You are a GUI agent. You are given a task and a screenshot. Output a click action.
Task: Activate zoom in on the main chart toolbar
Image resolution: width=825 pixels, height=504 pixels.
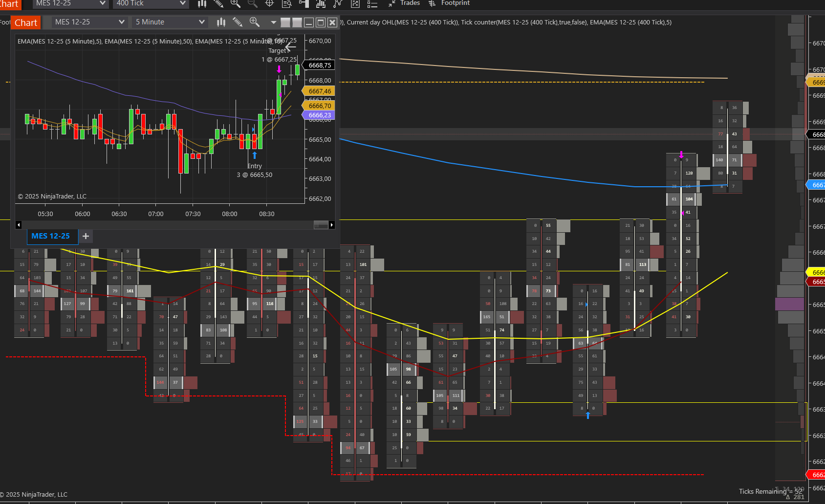click(235, 3)
